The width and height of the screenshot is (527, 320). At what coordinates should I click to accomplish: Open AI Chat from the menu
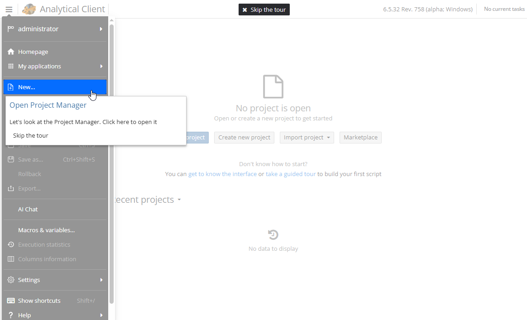28,210
